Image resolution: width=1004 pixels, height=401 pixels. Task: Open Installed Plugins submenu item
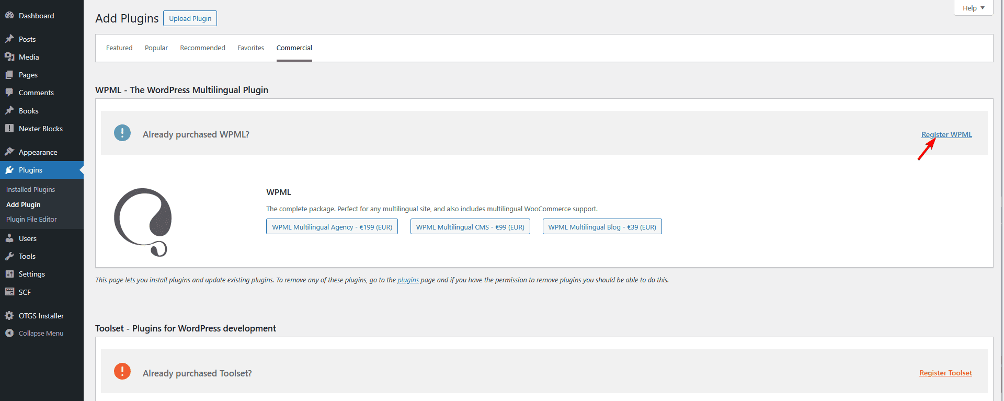coord(30,189)
